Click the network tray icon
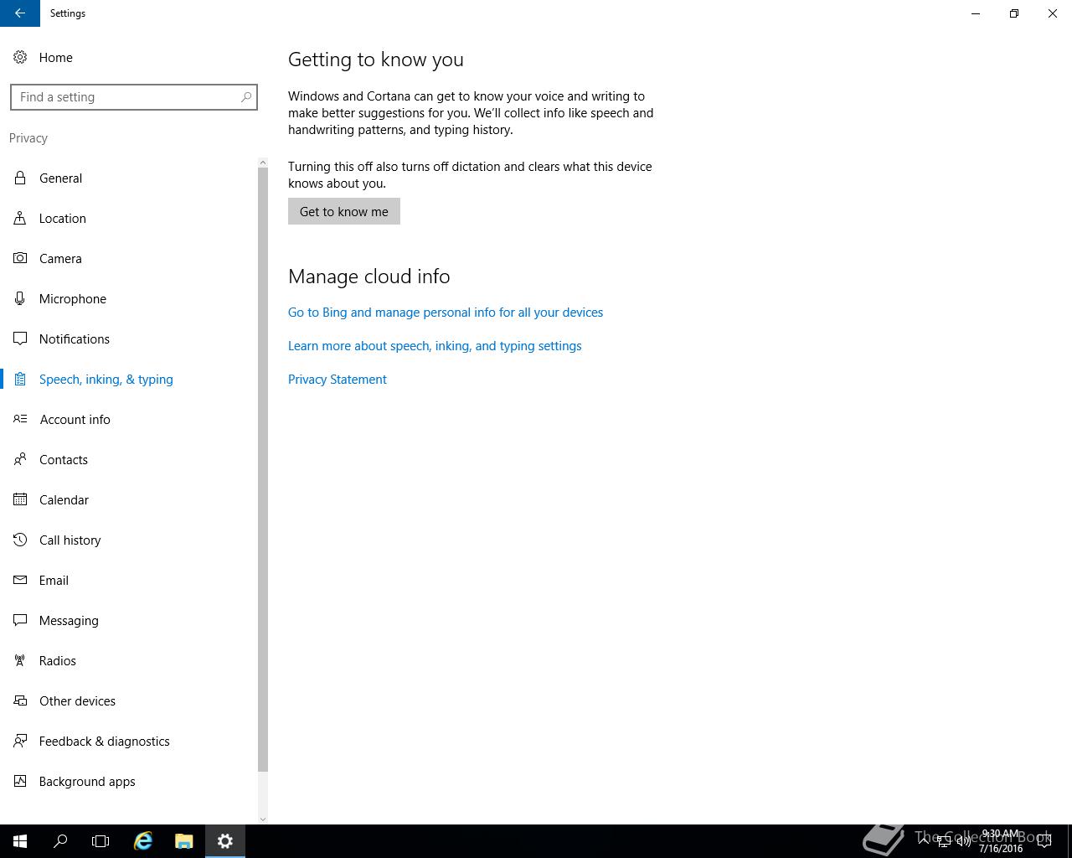This screenshot has height=858, width=1072. (944, 841)
